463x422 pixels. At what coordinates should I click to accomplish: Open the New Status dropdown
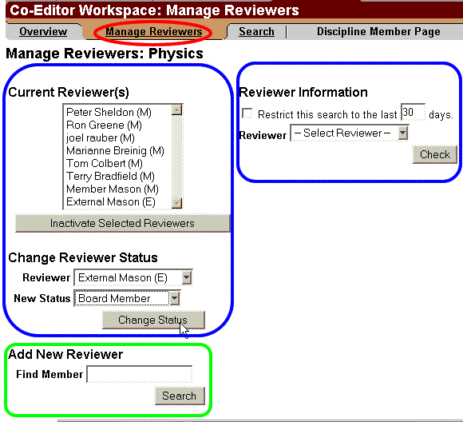pyautogui.click(x=127, y=298)
